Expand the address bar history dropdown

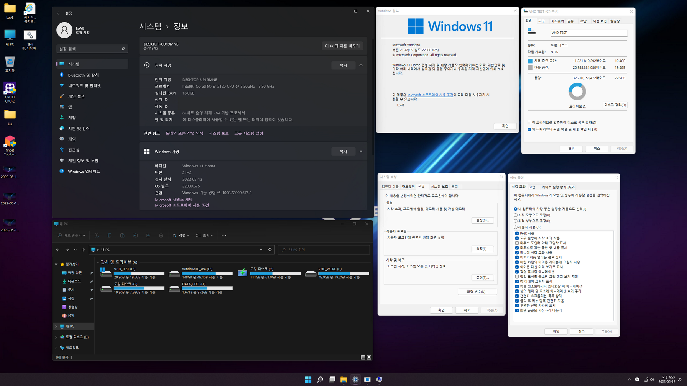[261, 250]
